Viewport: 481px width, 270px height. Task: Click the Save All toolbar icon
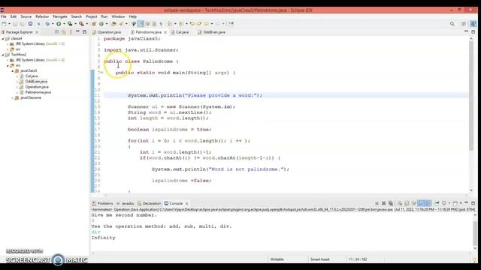22,24
